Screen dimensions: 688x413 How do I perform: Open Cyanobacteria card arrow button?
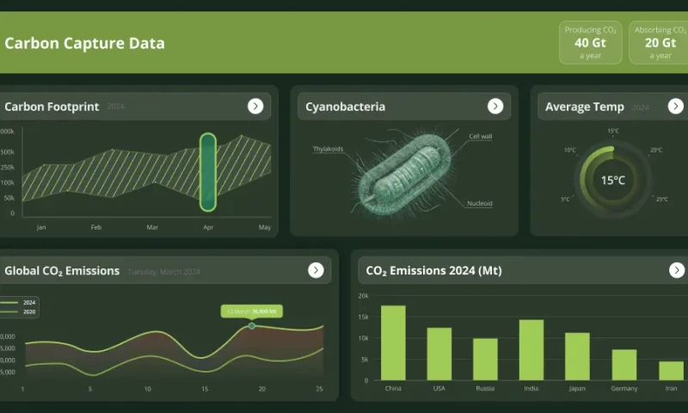coord(495,106)
